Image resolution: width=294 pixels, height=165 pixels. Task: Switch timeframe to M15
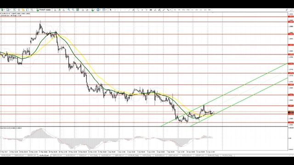[183, 10]
